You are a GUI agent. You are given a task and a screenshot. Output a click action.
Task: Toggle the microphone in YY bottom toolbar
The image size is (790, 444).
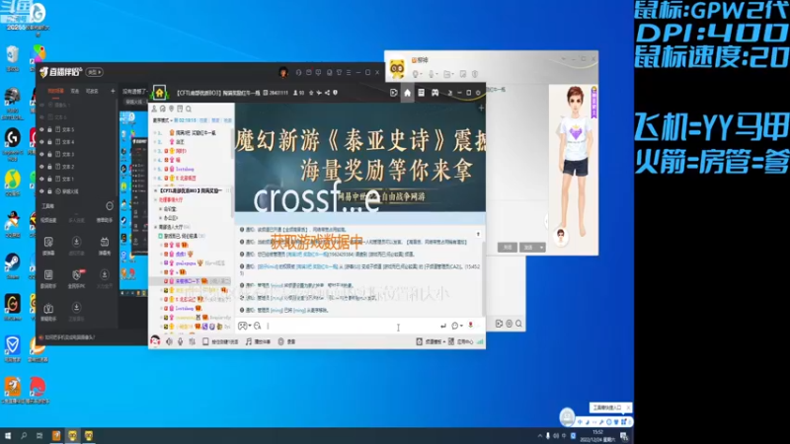181,341
